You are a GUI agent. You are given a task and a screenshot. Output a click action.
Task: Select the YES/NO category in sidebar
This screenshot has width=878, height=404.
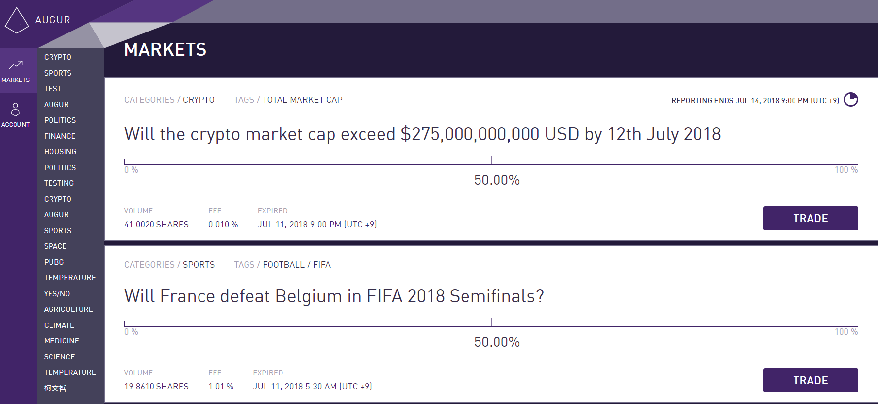pos(57,294)
